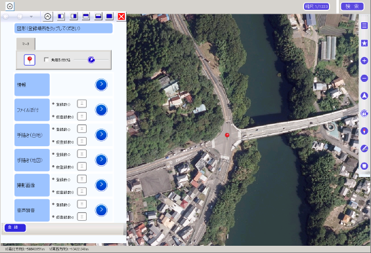The height and width of the screenshot is (253, 371).
Task: Click the compass icon in sidebar
Action: (x=364, y=131)
